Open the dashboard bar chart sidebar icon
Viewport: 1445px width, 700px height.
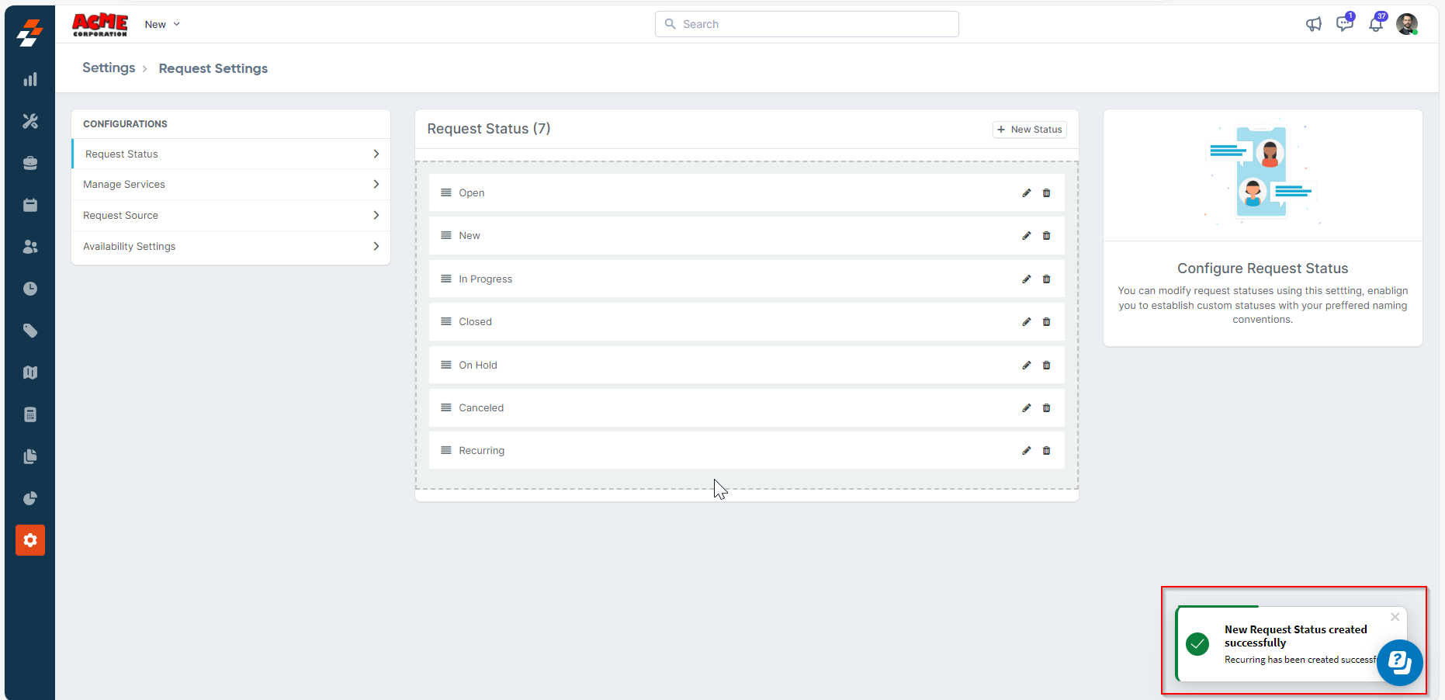30,80
